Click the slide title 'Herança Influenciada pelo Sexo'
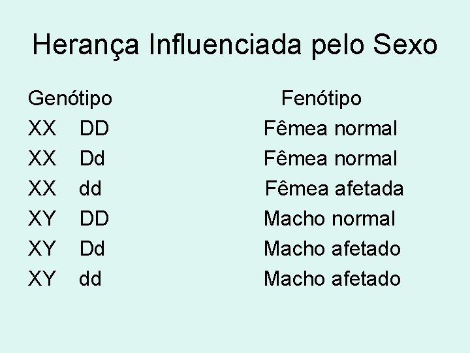 point(235,45)
